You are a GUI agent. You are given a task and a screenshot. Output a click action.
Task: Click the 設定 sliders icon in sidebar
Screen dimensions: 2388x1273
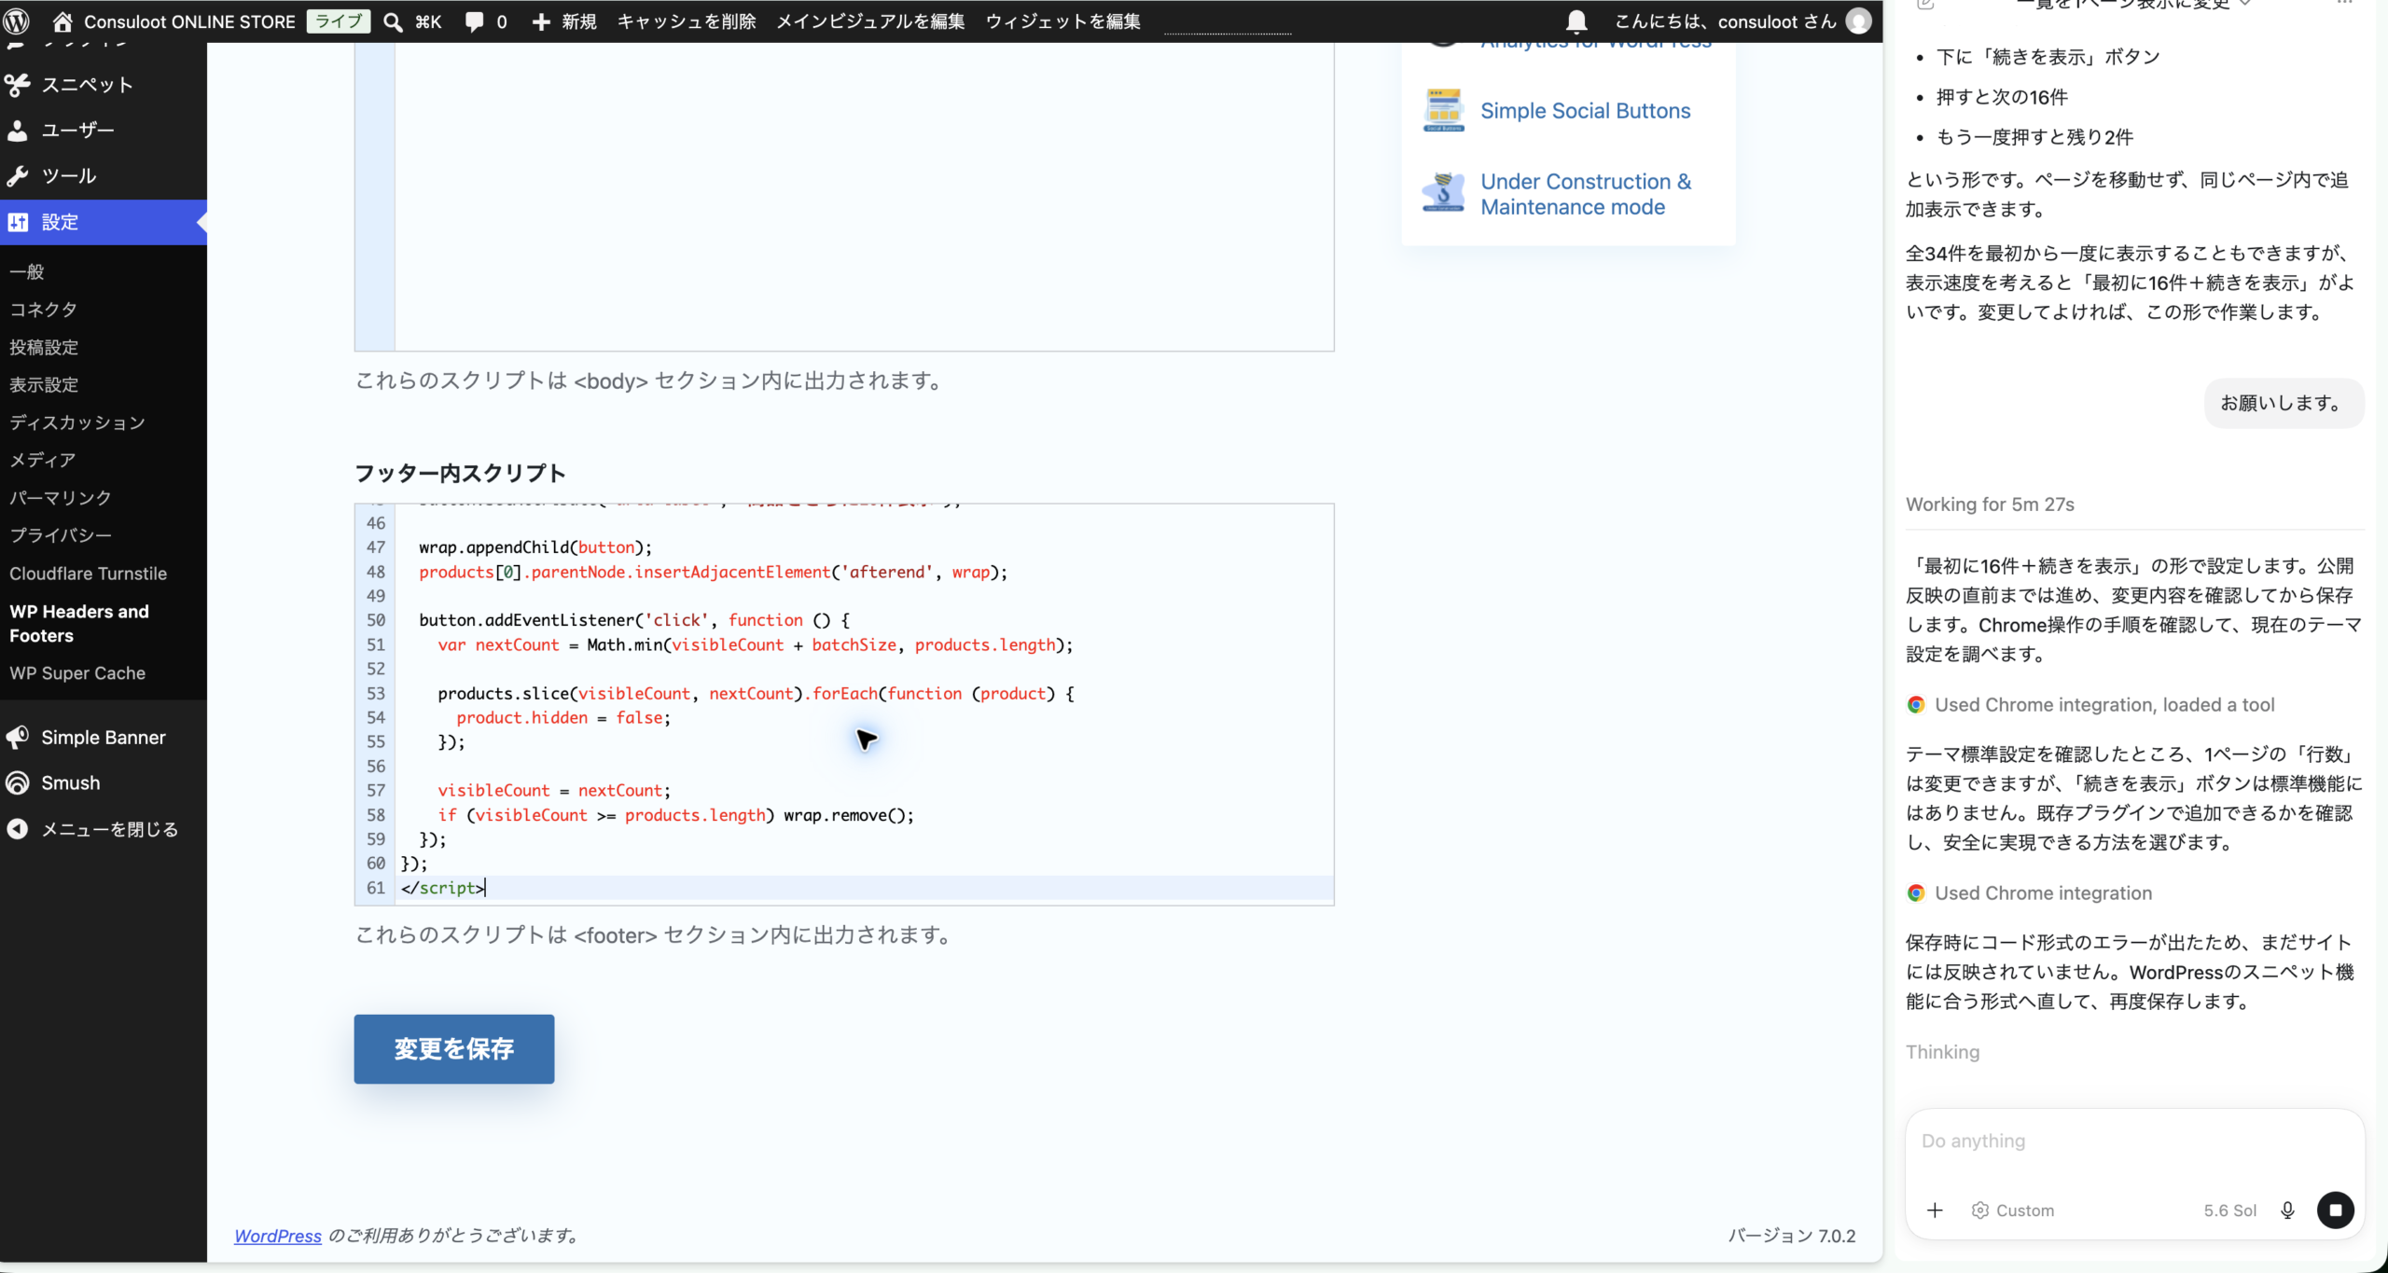[x=18, y=222]
